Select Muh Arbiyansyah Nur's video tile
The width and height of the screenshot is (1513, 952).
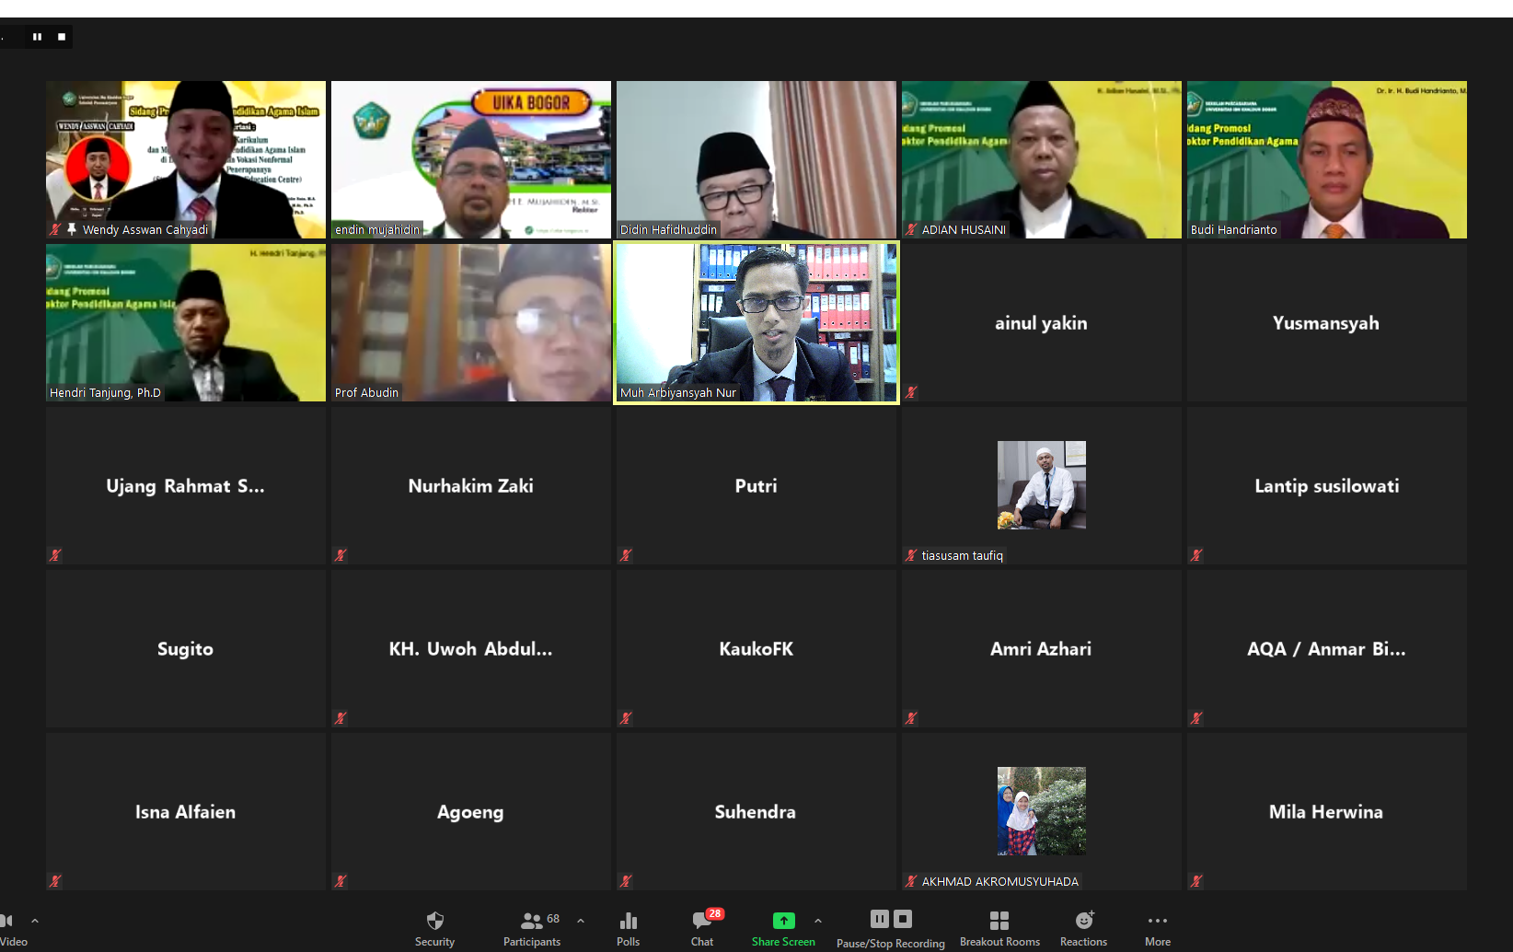click(x=756, y=322)
